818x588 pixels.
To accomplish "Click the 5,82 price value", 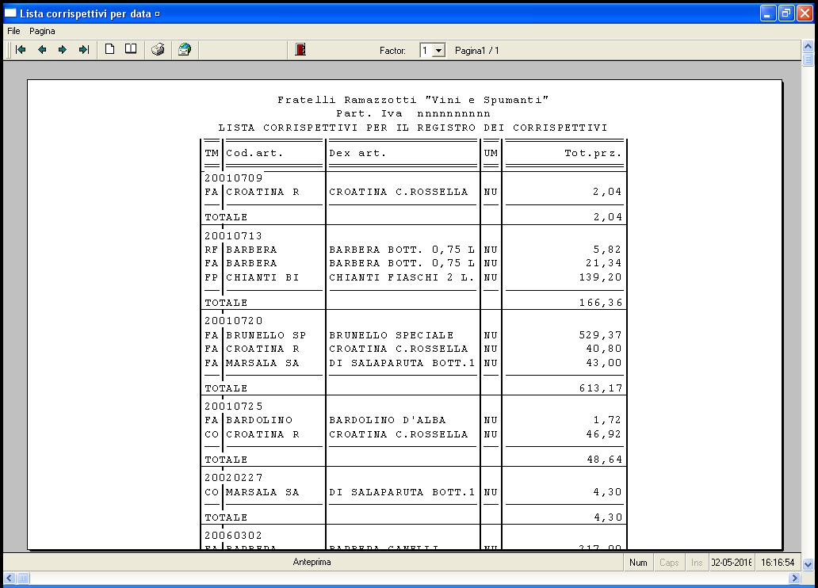I will (608, 250).
